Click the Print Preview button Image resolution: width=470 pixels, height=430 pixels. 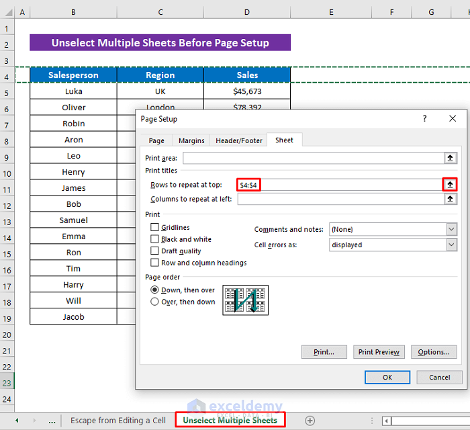click(379, 352)
